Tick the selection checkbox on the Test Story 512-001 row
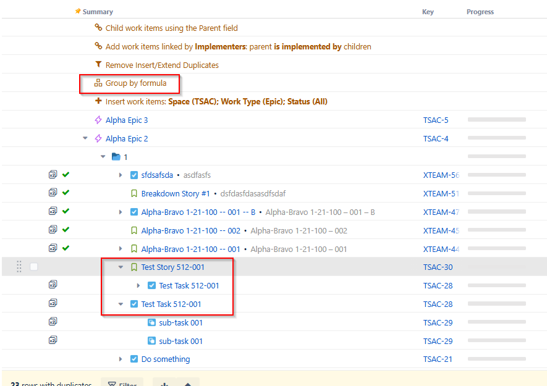Viewport: 547px width, 386px height. coord(34,267)
